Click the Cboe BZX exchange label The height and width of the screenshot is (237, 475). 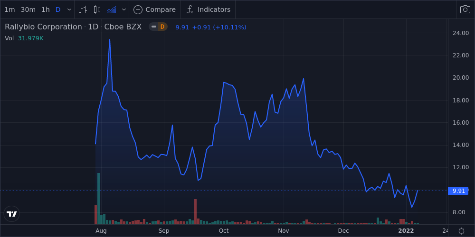123,27
